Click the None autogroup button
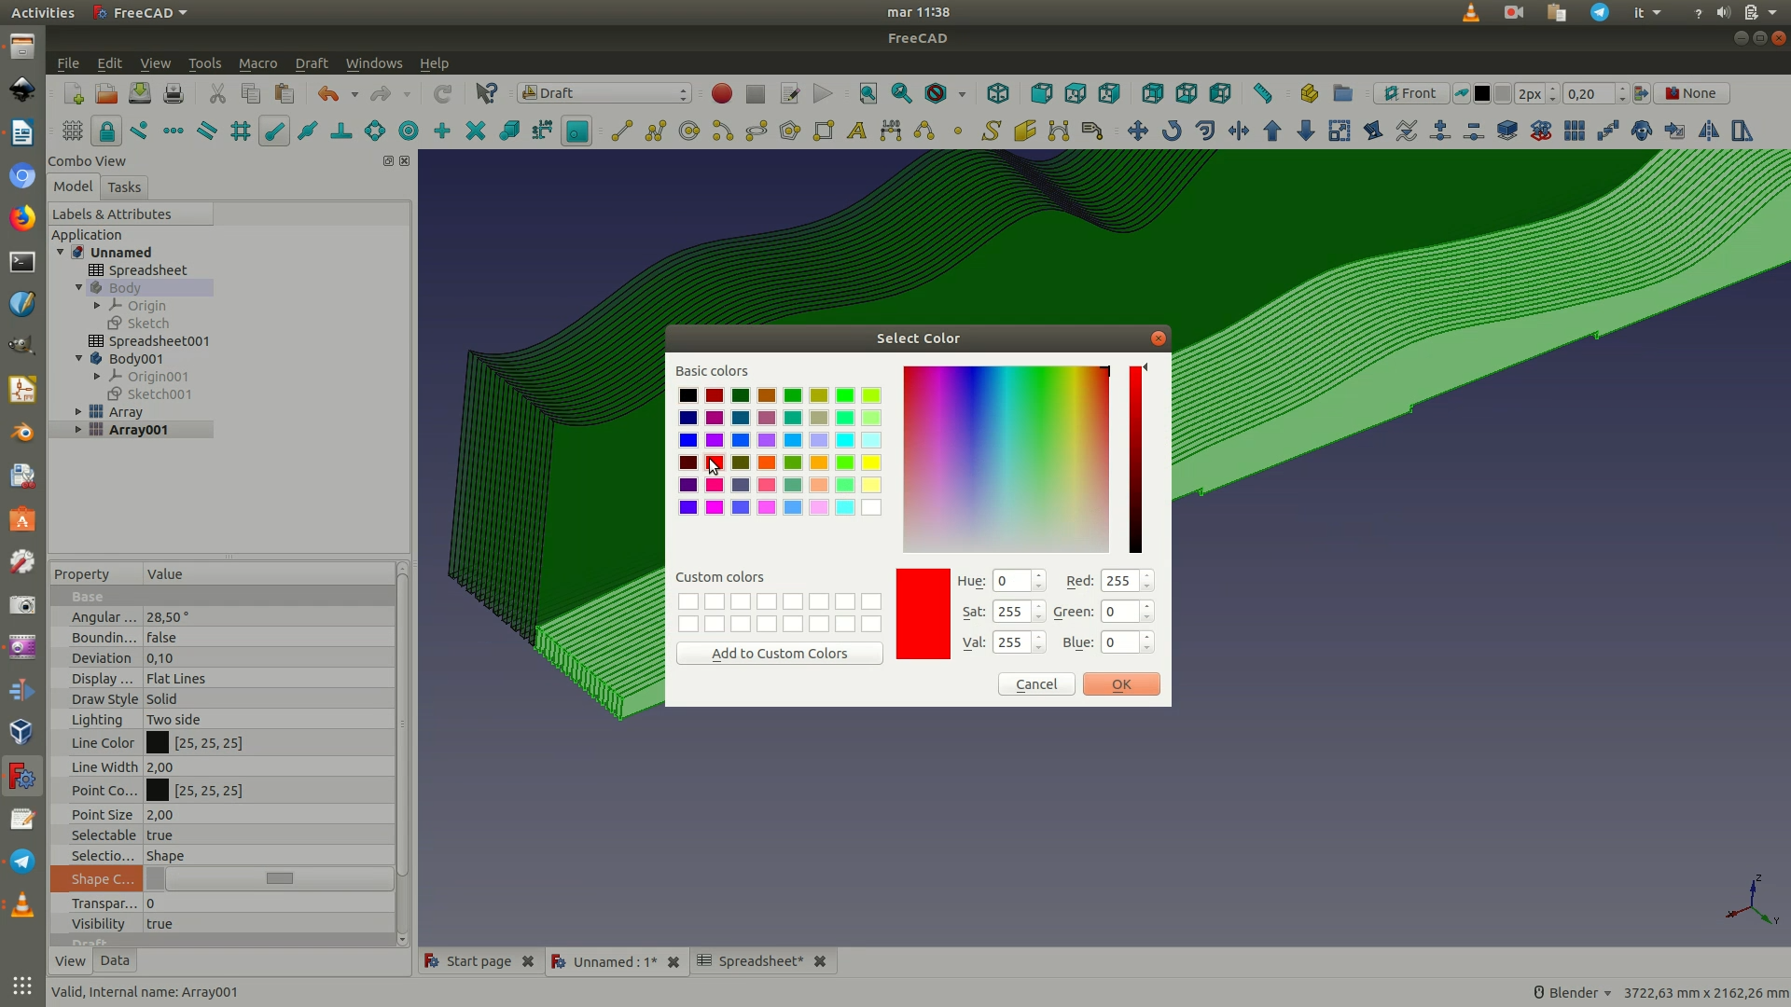This screenshot has width=1791, height=1007. point(1691,93)
